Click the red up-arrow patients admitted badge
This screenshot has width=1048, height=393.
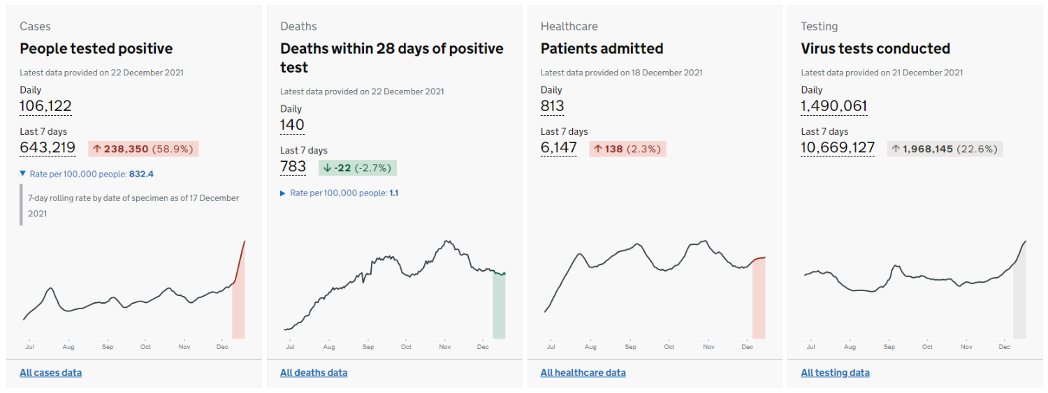pos(627,149)
